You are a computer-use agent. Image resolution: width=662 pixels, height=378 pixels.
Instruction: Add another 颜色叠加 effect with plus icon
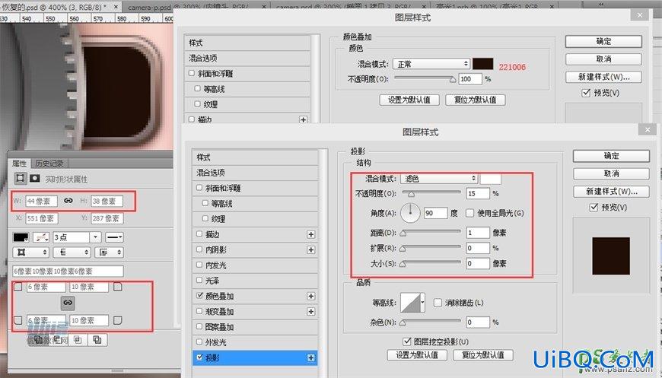(311, 296)
